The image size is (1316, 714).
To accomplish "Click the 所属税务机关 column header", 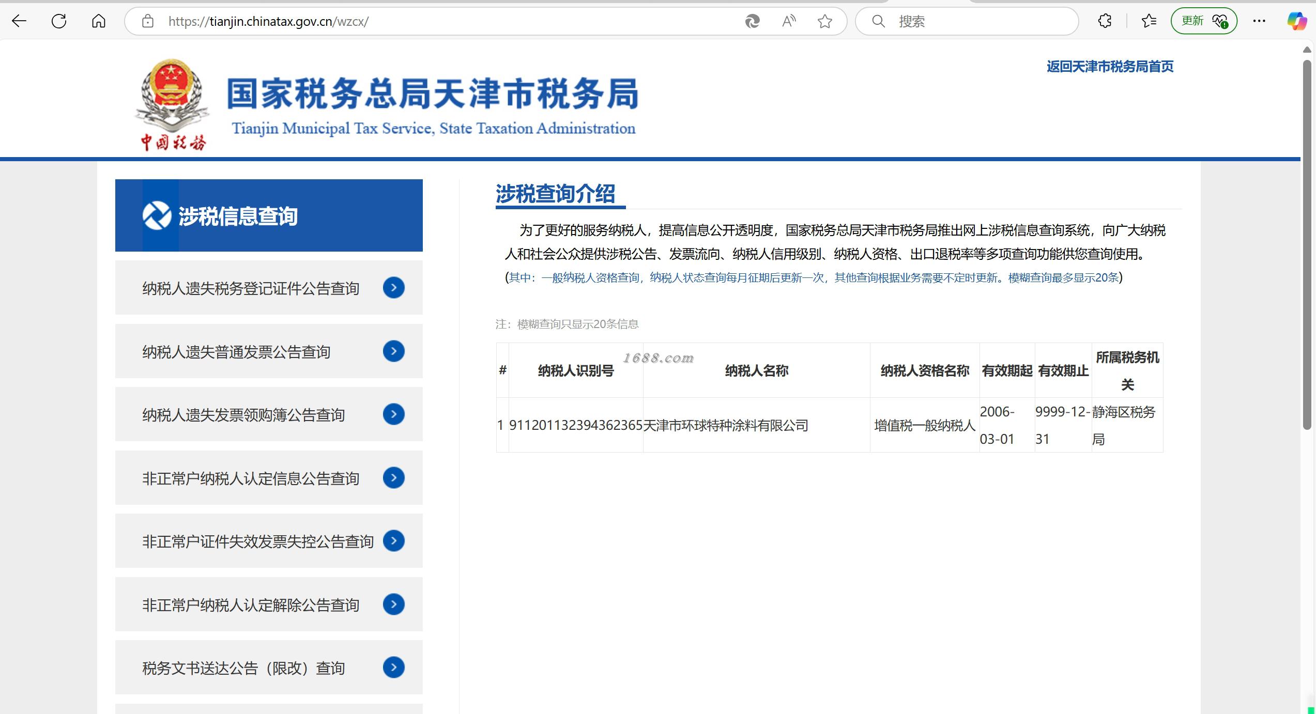I will (x=1127, y=370).
